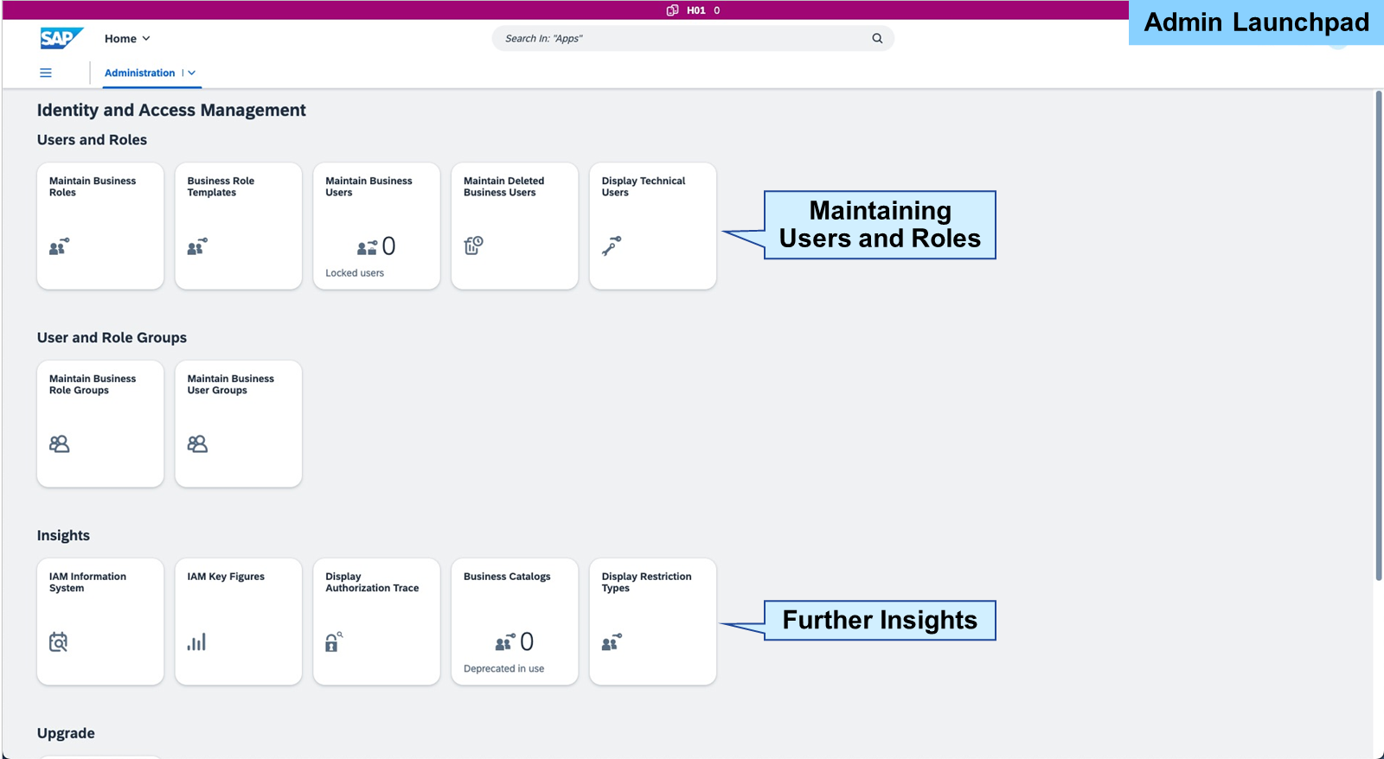Open the hamburger navigation menu
The image size is (1384, 759).
(46, 73)
